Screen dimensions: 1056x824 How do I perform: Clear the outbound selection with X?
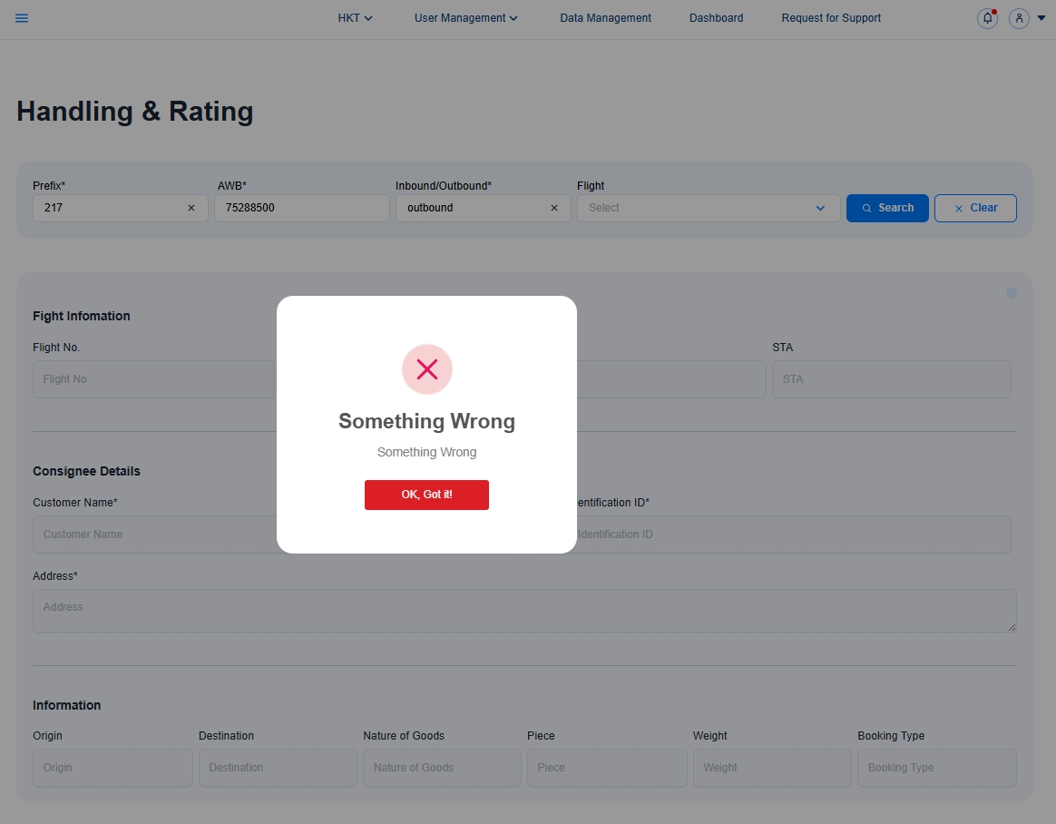(x=554, y=208)
